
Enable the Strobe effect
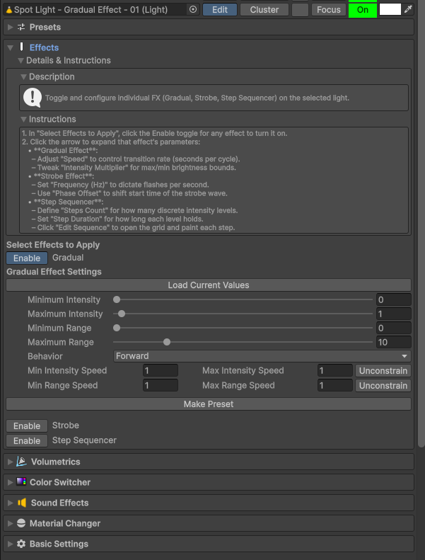tap(27, 425)
